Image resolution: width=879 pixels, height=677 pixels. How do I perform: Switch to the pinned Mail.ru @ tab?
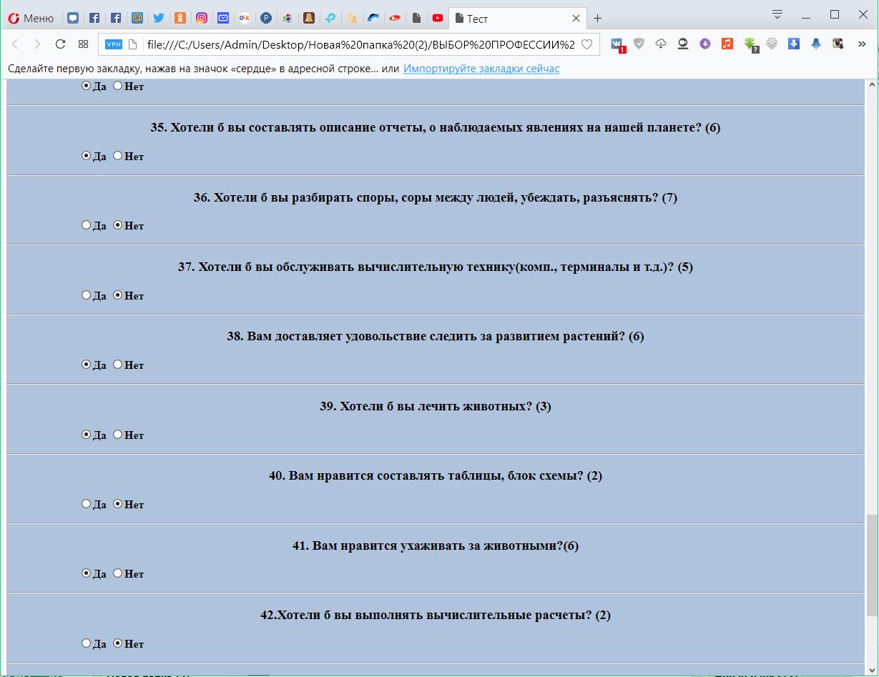pyautogui.click(x=137, y=19)
